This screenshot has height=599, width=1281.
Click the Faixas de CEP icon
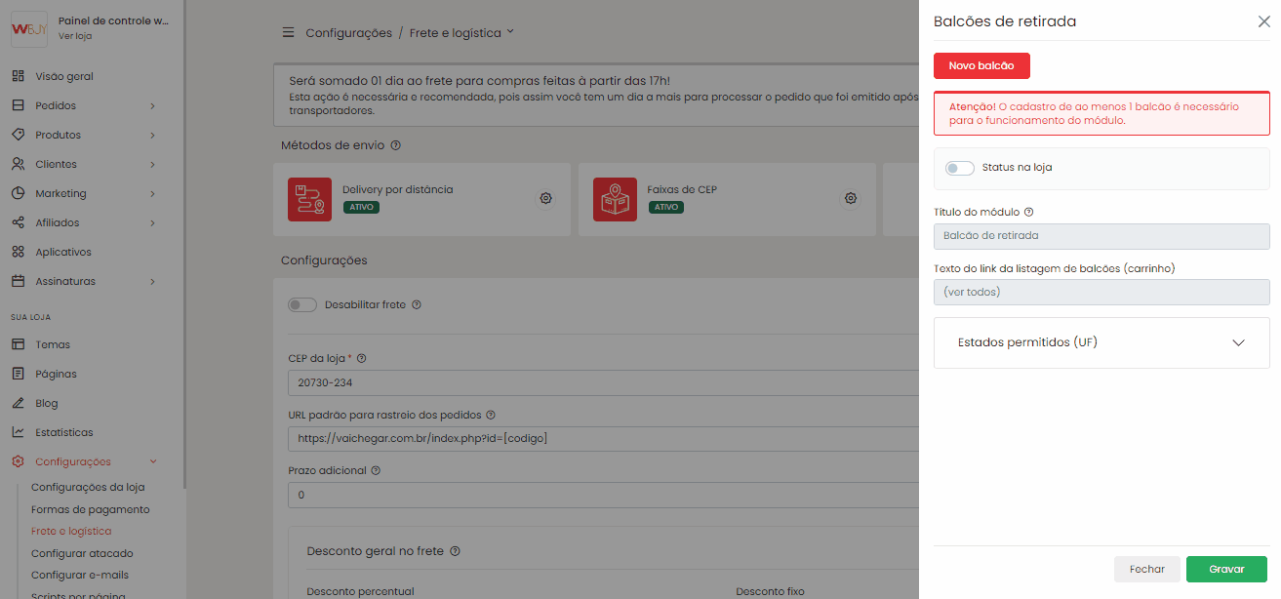click(x=615, y=199)
